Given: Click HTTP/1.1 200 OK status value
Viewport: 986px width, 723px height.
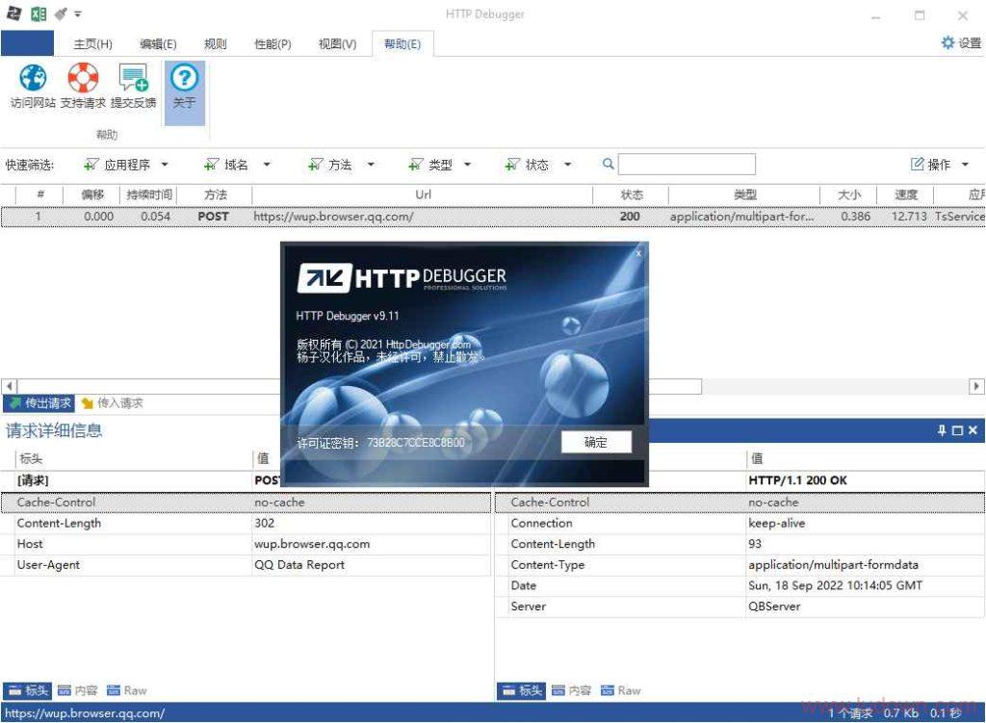Looking at the screenshot, I should pos(797,480).
